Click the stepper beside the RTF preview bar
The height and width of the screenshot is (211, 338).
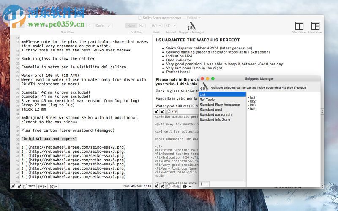tap(322, 111)
